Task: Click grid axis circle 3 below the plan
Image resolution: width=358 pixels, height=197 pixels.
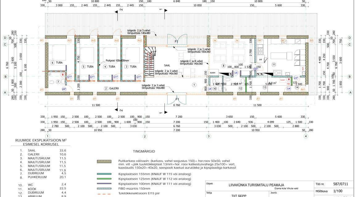Action: [208, 136]
